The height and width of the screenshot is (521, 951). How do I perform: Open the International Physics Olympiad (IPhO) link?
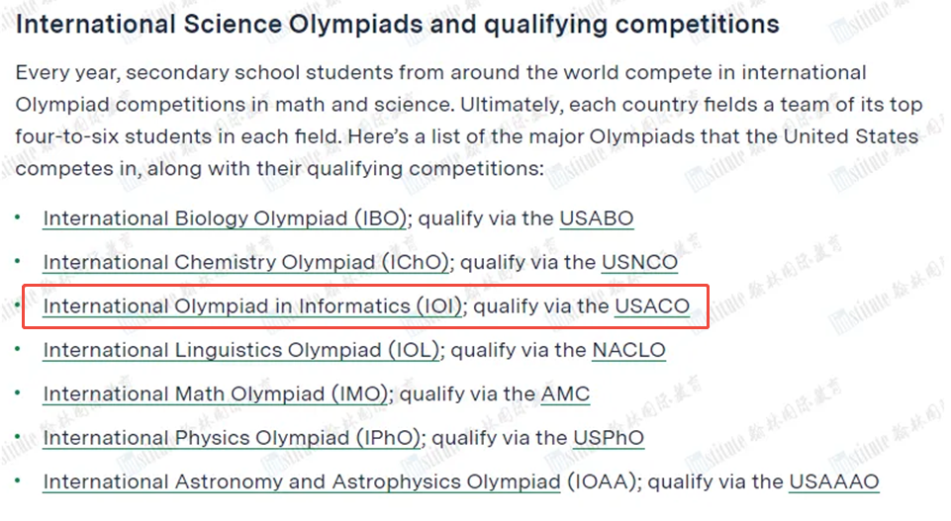pos(232,438)
